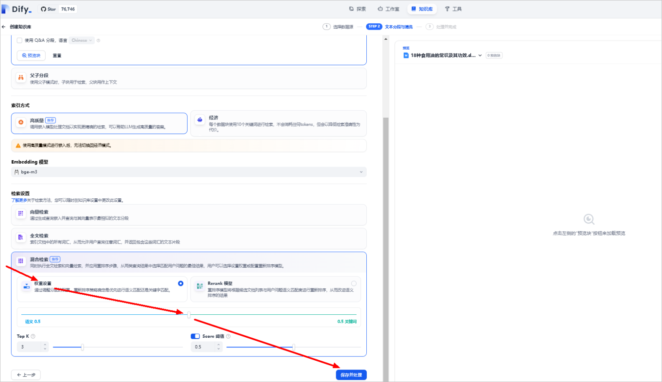The width and height of the screenshot is (662, 382).
Task: Switch to the 探索 tab
Action: point(358,9)
